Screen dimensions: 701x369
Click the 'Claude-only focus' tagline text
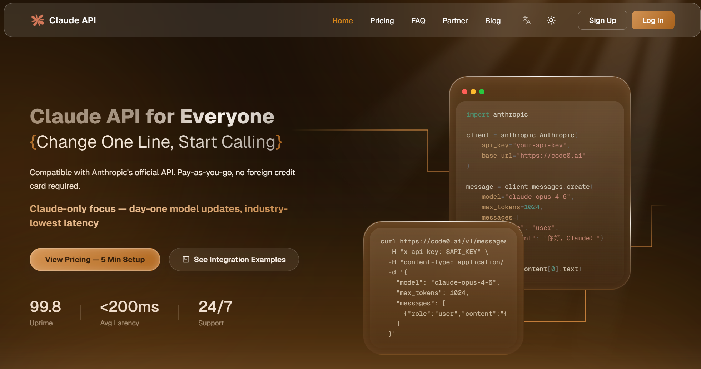[x=159, y=216]
